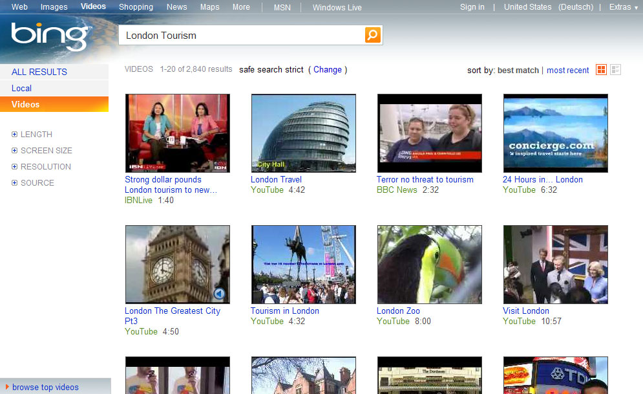Open 'London The Greatest City Pt3' title
This screenshot has width=643, height=394.
173,316
